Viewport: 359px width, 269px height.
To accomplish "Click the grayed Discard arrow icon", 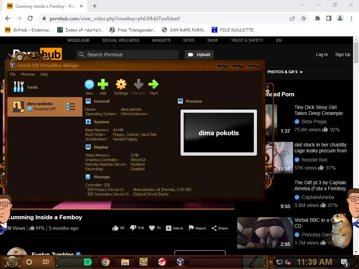I will pyautogui.click(x=138, y=84).
